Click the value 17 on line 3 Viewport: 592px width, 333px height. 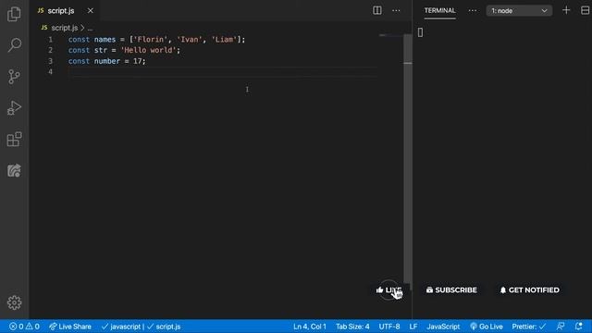(x=137, y=61)
